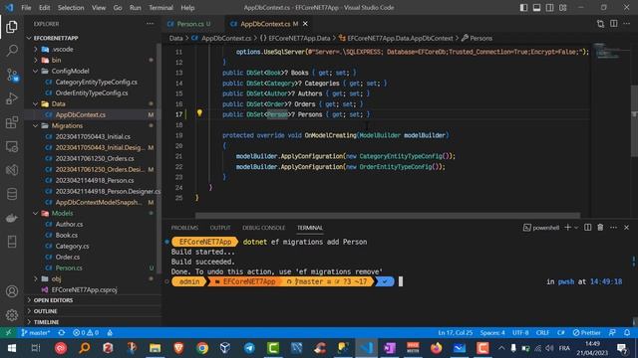Split the terminal panel
Image resolution: width=638 pixels, height=358 pixels.
coord(587,228)
